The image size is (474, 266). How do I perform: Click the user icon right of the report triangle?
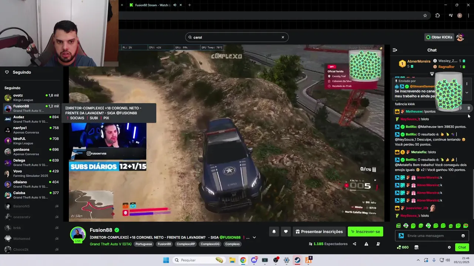(x=378, y=244)
